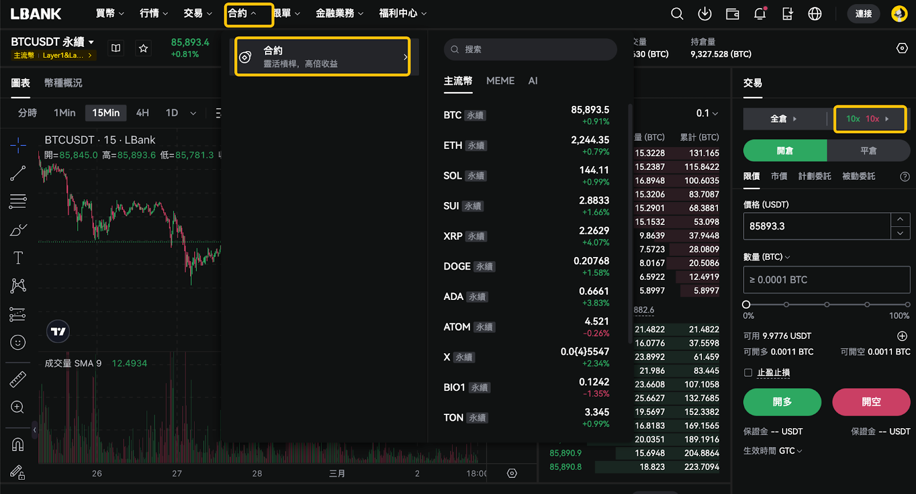This screenshot has width=916, height=494.
Task: Select the crosshair cursor tool
Action: 18,145
